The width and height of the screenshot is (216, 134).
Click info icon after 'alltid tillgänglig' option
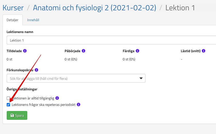click(57, 98)
